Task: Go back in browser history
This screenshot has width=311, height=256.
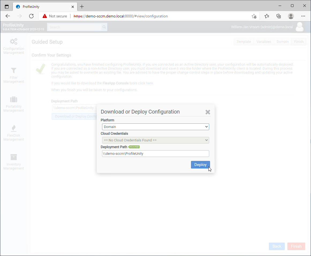Action: coord(8,16)
